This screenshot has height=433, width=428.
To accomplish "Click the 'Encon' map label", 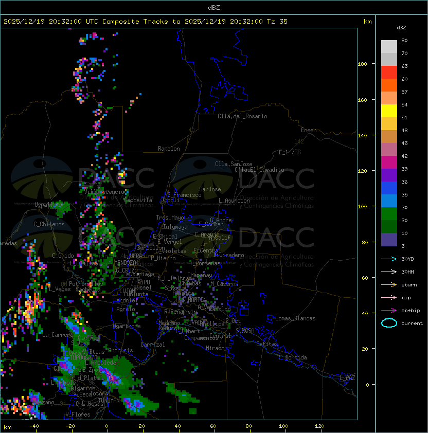I will click(309, 130).
